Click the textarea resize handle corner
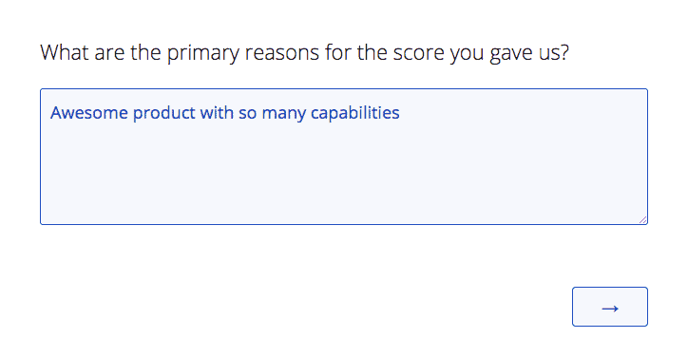 pyautogui.click(x=642, y=219)
